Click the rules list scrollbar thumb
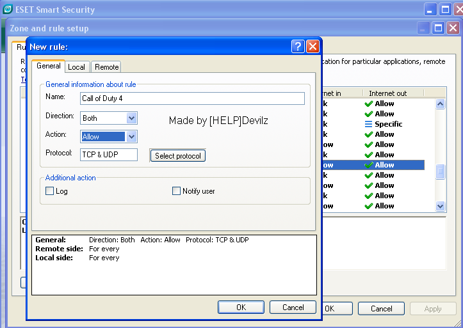Screen dimensions: 463x328 click(x=440, y=171)
